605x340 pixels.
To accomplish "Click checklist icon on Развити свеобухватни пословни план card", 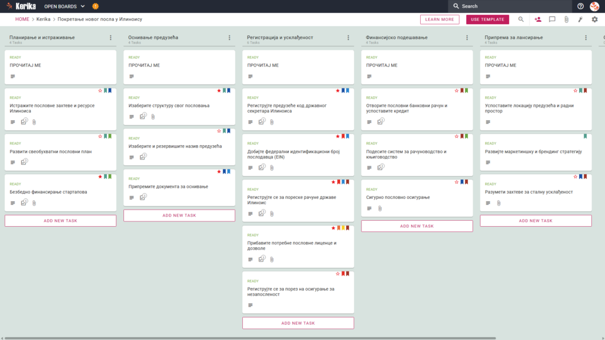I will (24, 162).
